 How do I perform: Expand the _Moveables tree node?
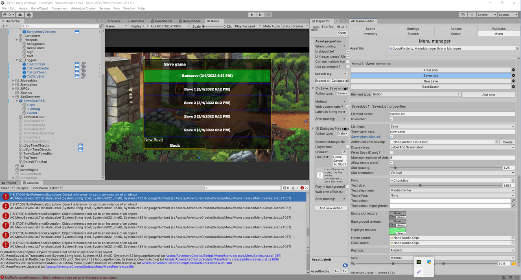tap(13, 80)
